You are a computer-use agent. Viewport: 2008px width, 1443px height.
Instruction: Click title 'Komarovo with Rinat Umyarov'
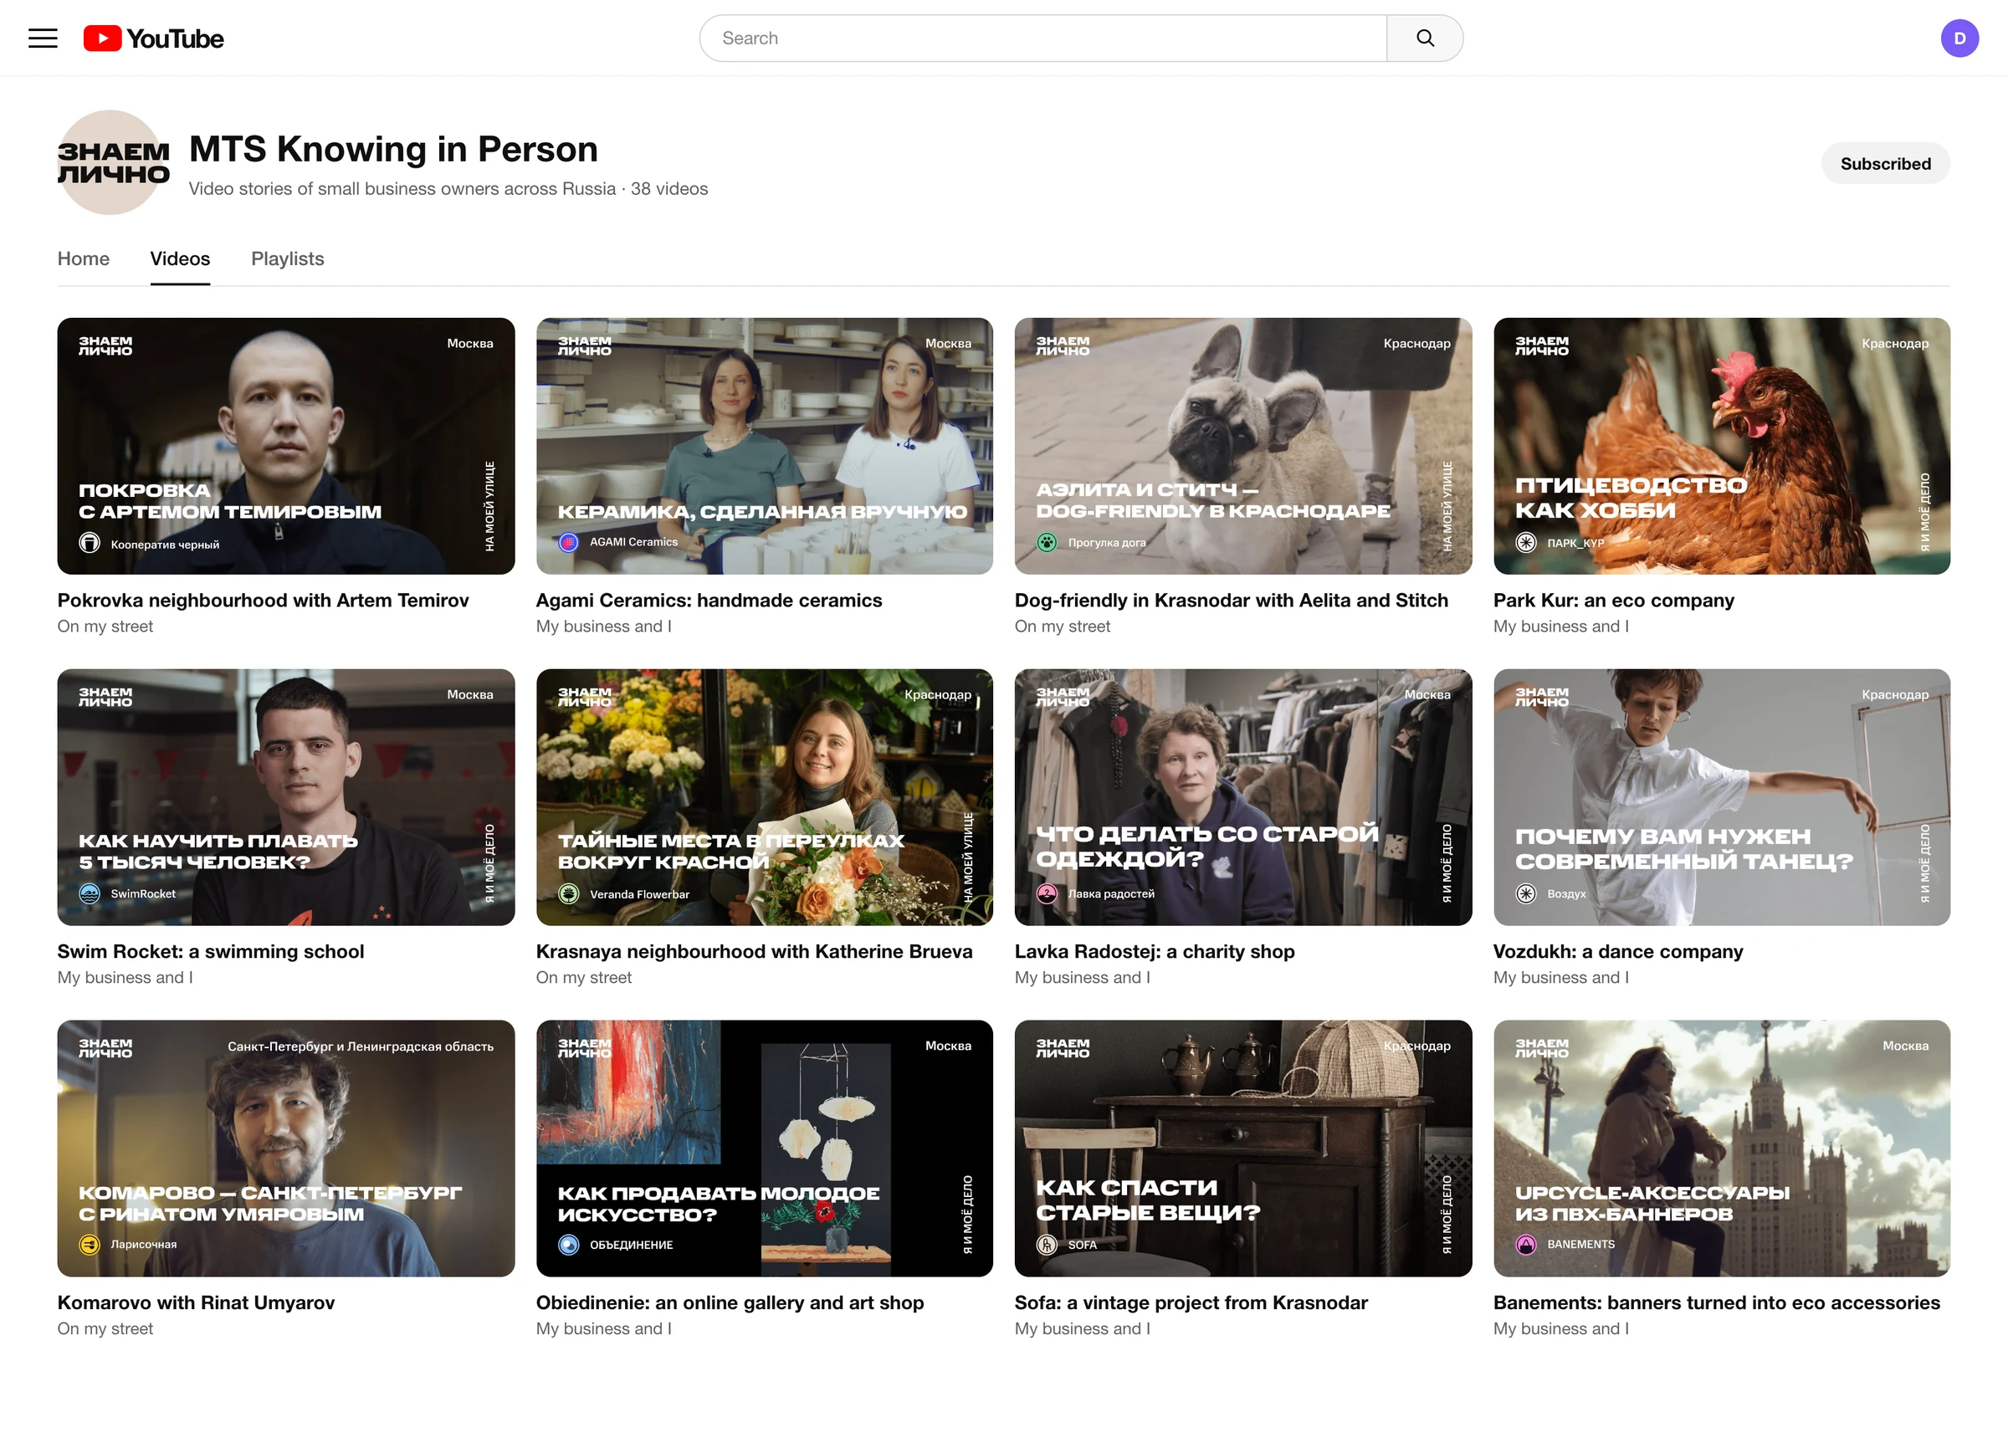click(196, 1302)
